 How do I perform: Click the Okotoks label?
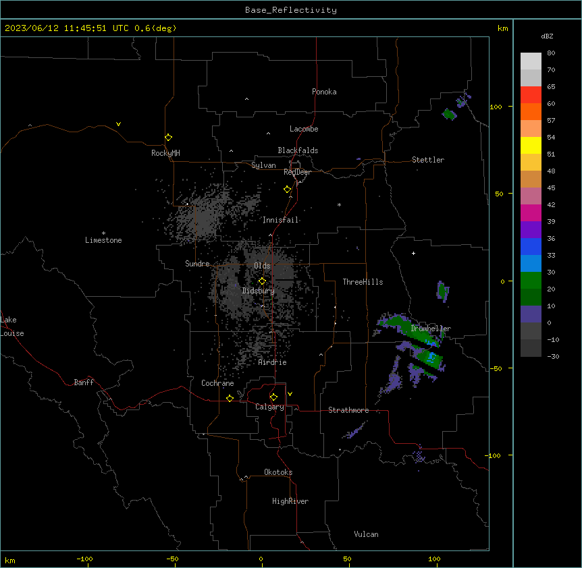point(278,472)
